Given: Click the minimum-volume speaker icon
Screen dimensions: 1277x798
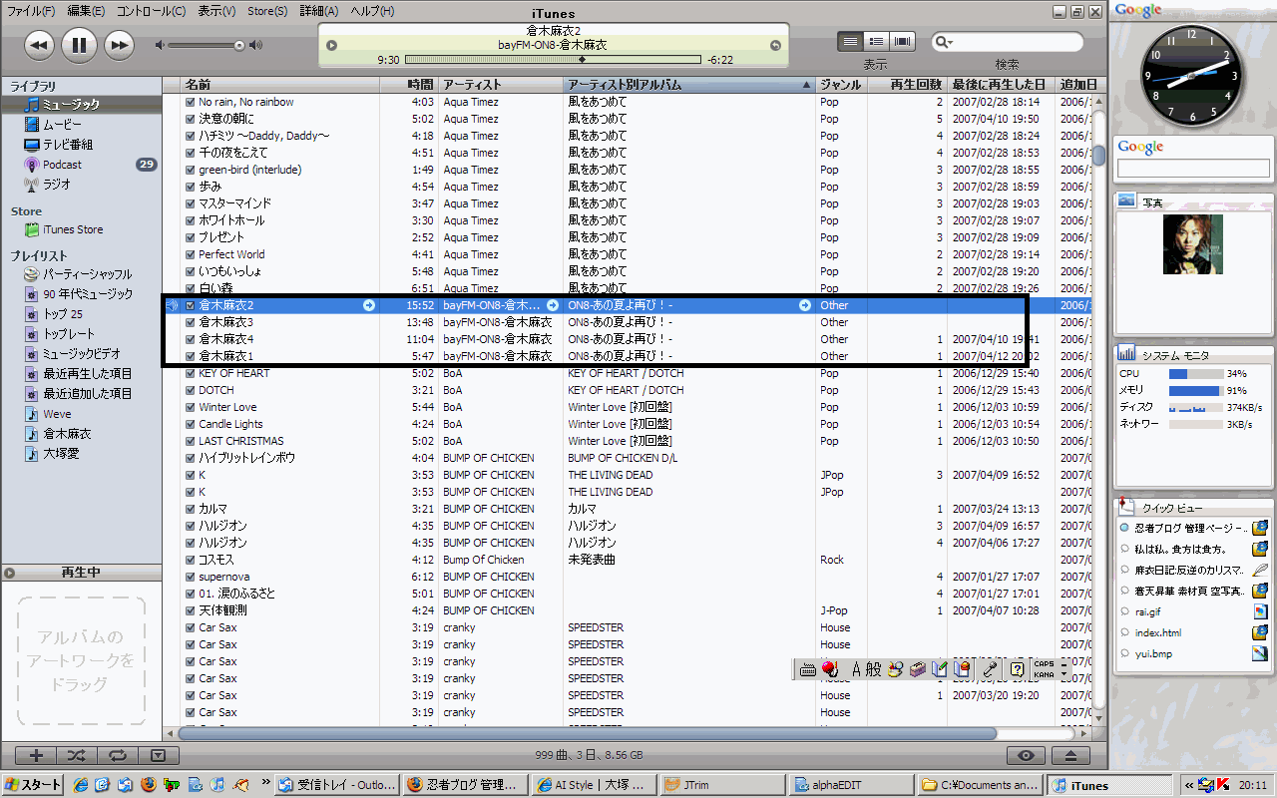Looking at the screenshot, I should coord(160,45).
